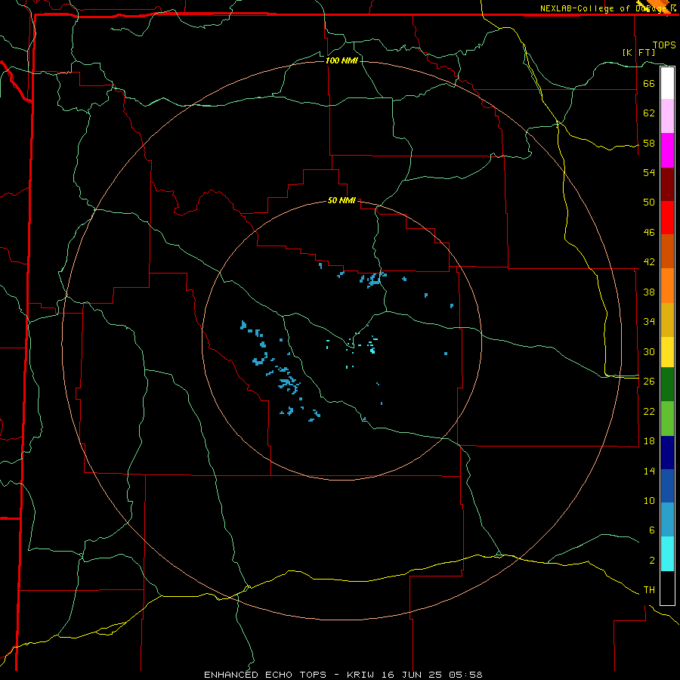The width and height of the screenshot is (680, 680).
Task: Click the '2' legend value
Action: (651, 561)
